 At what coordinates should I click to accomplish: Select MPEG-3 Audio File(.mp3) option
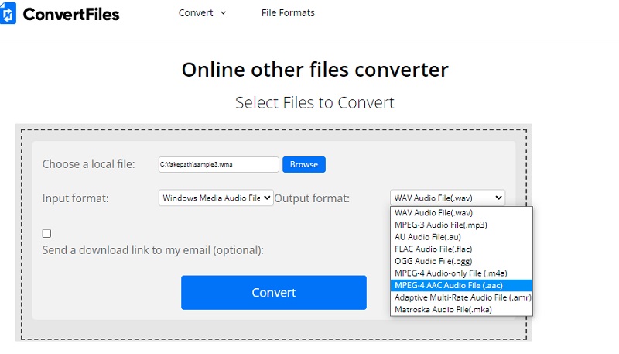461,225
